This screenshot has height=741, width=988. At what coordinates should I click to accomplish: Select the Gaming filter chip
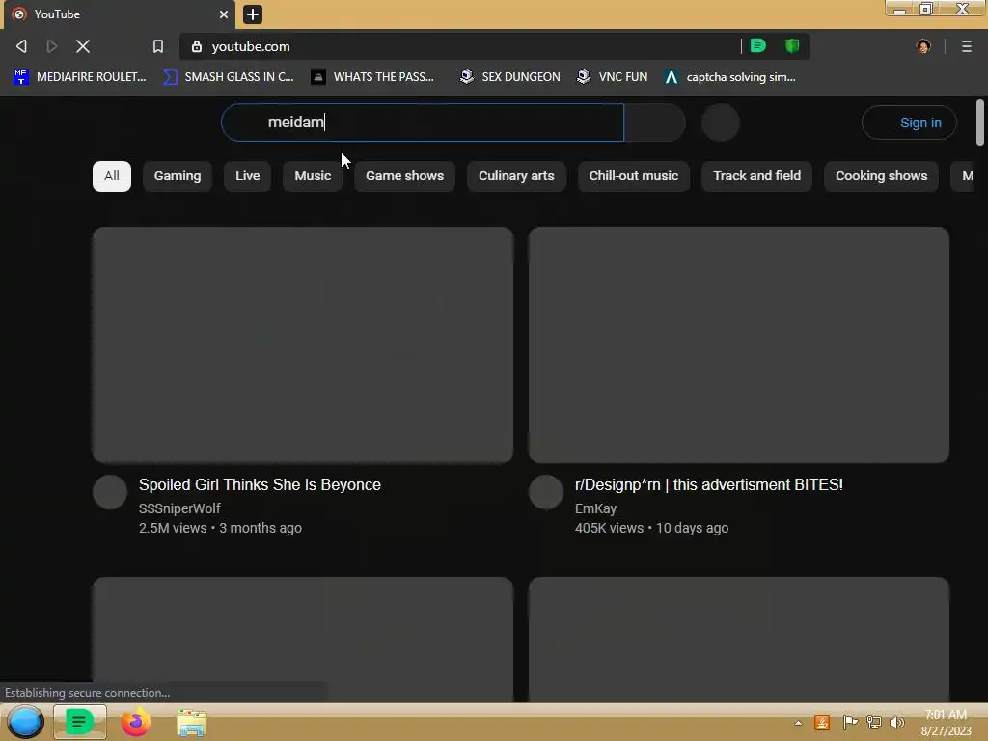click(x=178, y=176)
